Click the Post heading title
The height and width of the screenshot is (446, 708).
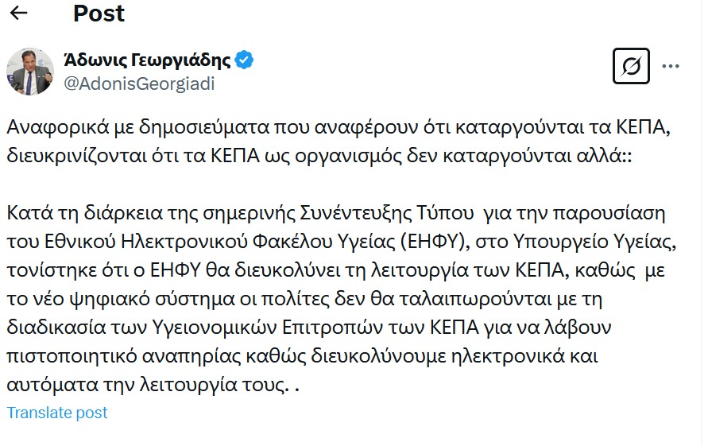pyautogui.click(x=99, y=14)
